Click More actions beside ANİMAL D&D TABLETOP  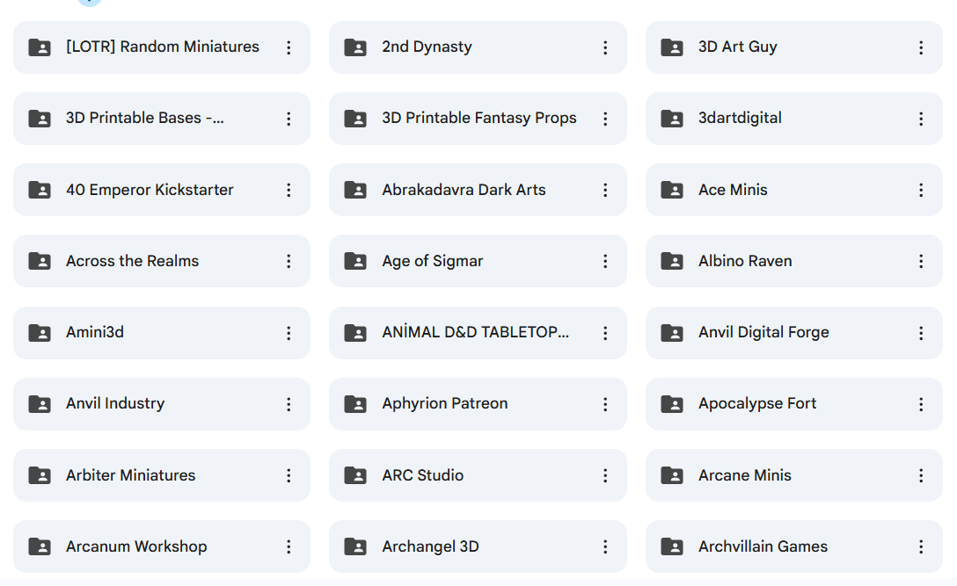(605, 333)
